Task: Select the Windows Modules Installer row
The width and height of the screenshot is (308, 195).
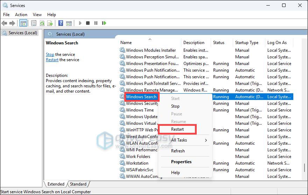Action: 206,50
